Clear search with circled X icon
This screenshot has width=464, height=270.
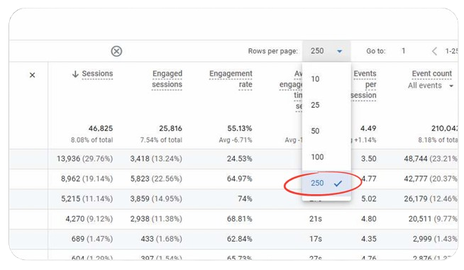pos(116,51)
